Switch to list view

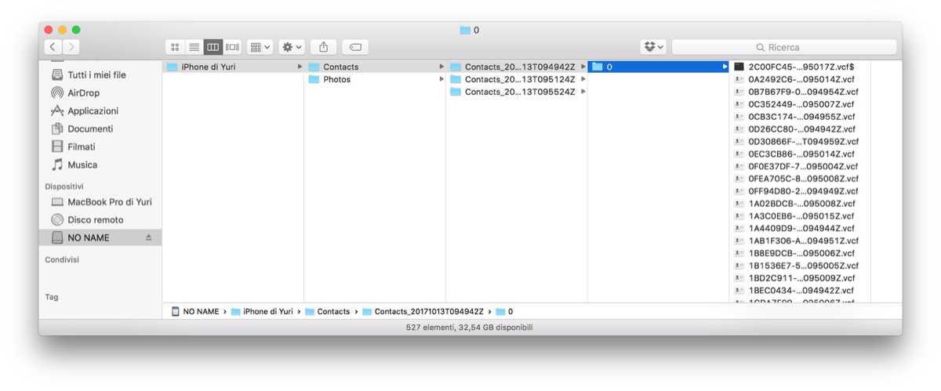point(194,47)
